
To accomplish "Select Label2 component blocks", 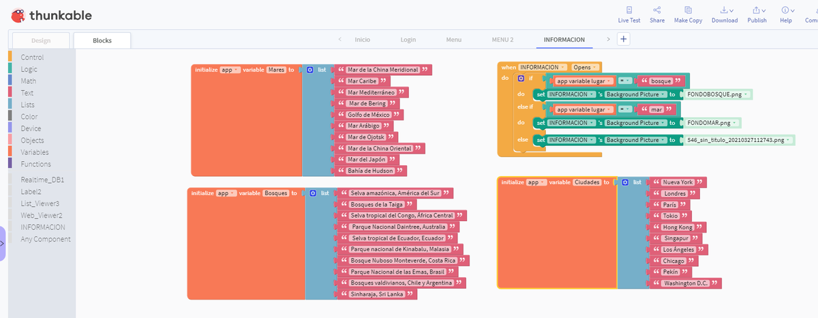I will 31,192.
